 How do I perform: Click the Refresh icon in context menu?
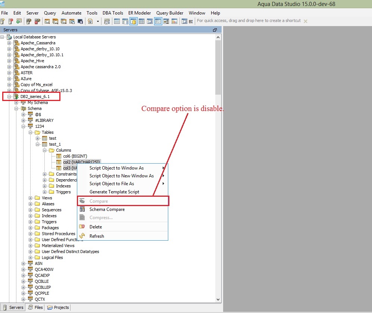click(x=82, y=236)
